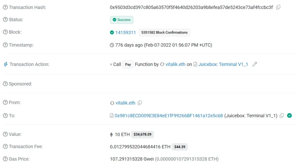Click the green verified checkmark after Juicebox address
Viewport: 297px width, 166px height.
(x=289, y=116)
